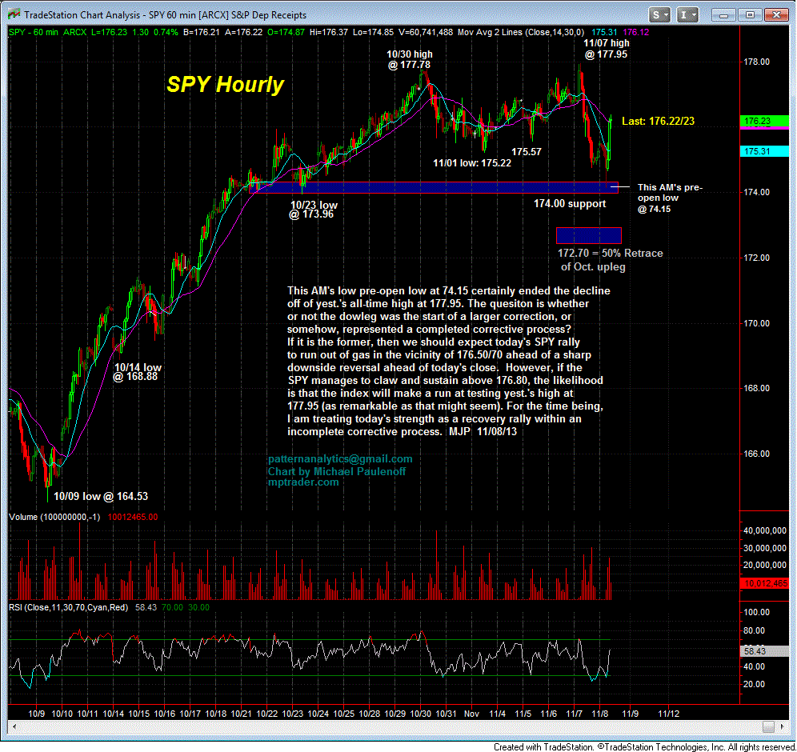The width and height of the screenshot is (797, 752).
Task: Grab the horizontal scrollbar thumb at far right
Action: tap(768, 727)
